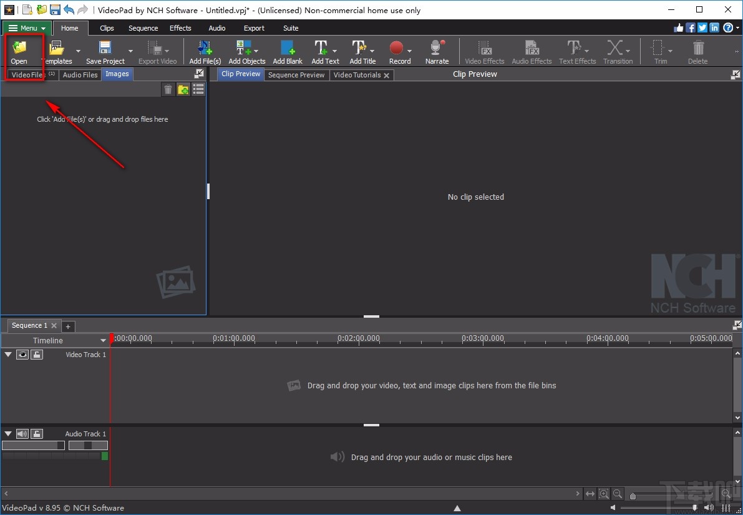Image resolution: width=743 pixels, height=515 pixels.
Task: Collapse Audio Track 1 with its triangle
Action: click(8, 433)
